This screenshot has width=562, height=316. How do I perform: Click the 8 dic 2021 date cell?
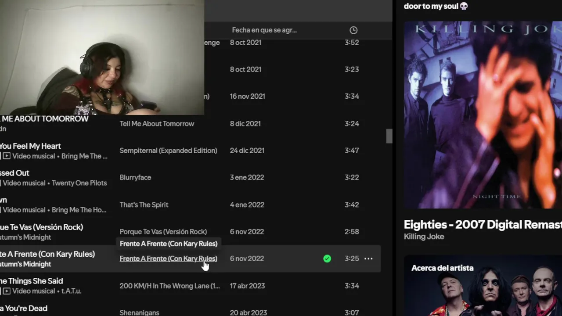tap(246, 124)
